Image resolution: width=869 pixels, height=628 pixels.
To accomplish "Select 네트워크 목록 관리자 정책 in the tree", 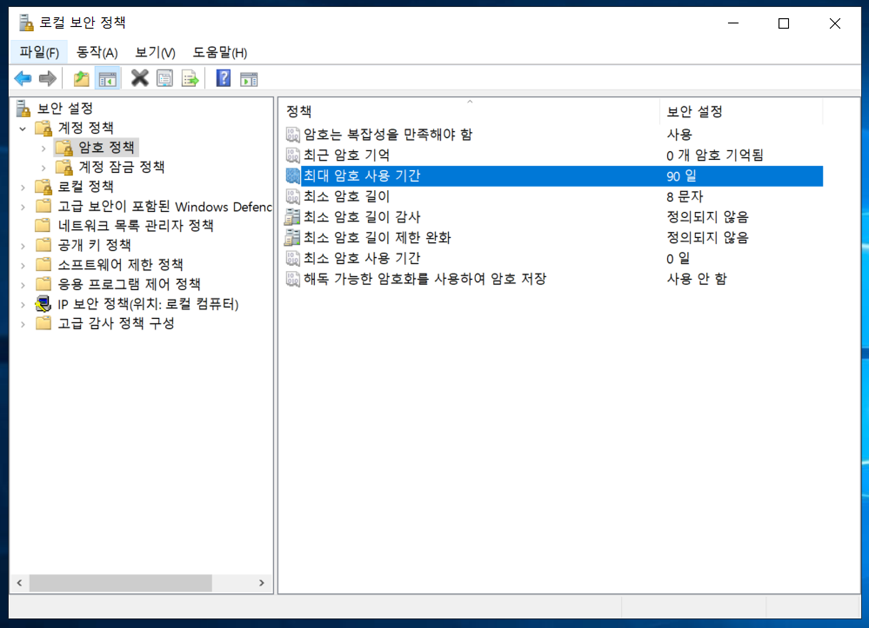I will [136, 226].
